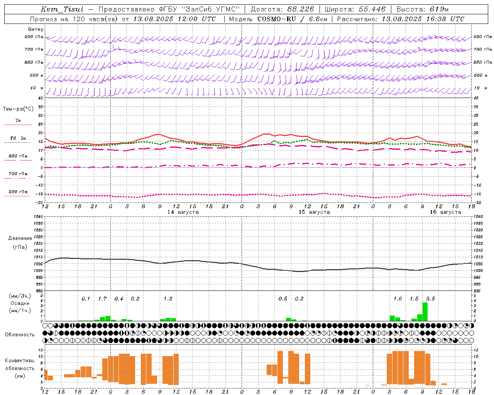
Task: Click the 1.7 precipitation amount value
Action: click(x=102, y=299)
